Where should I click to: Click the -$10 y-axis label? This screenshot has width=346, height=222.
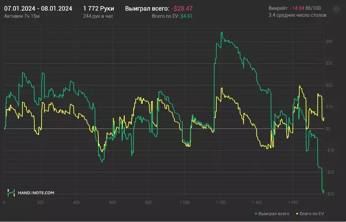coord(330,150)
